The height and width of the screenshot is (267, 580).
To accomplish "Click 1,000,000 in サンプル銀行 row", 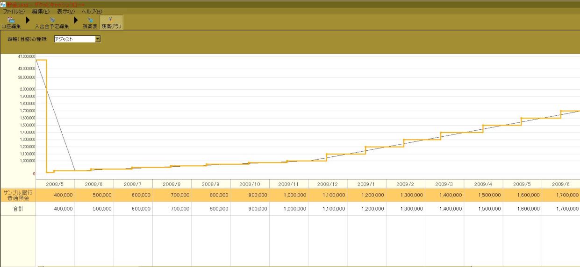I will coord(295,195).
